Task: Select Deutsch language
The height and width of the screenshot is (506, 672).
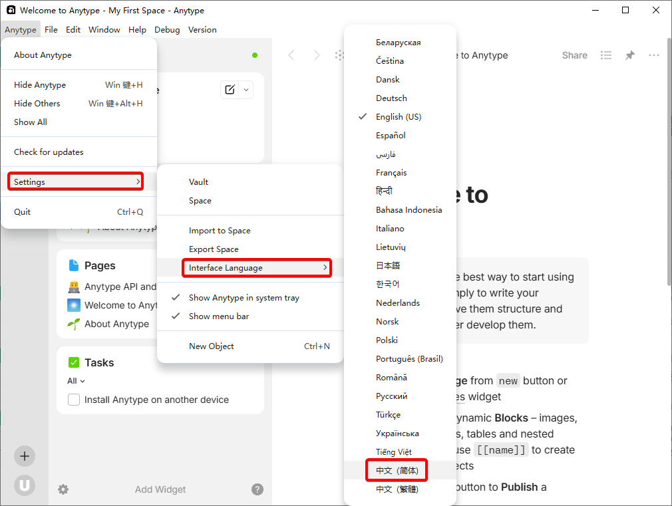Action: click(x=400, y=98)
